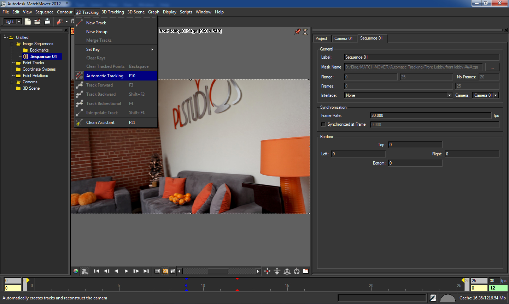The height and width of the screenshot is (304, 509).
Task: Click the Open Project folder icon
Action: pos(37,22)
